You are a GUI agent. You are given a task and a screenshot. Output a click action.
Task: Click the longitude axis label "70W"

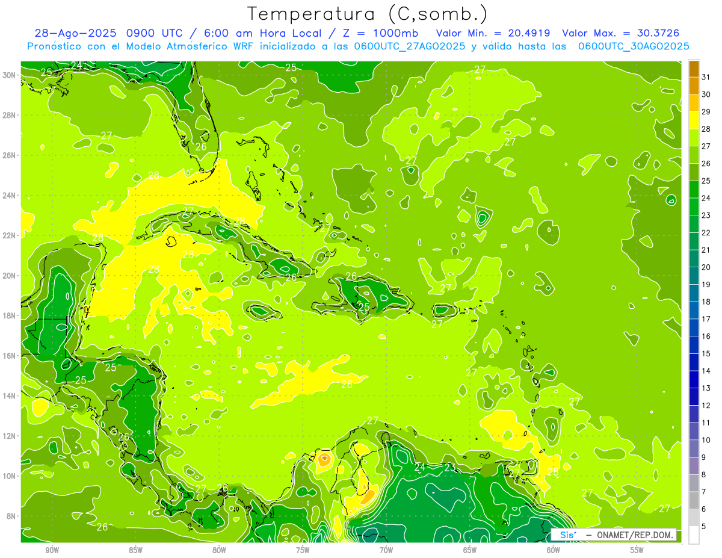point(386,550)
